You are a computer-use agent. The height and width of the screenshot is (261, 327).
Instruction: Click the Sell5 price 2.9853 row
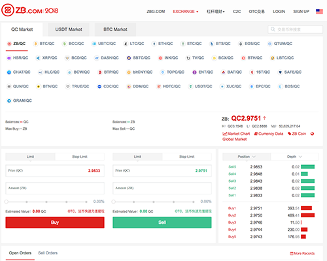[x=271, y=167]
